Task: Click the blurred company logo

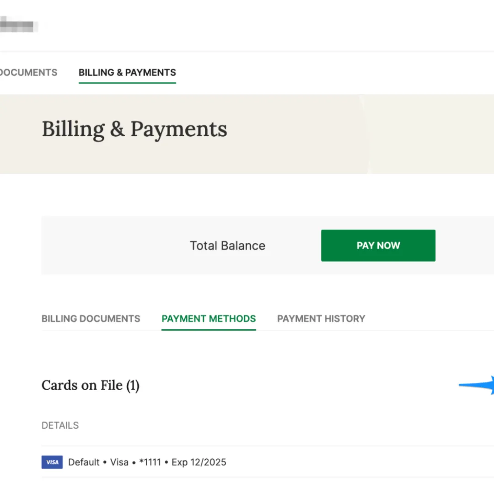Action: point(18,25)
